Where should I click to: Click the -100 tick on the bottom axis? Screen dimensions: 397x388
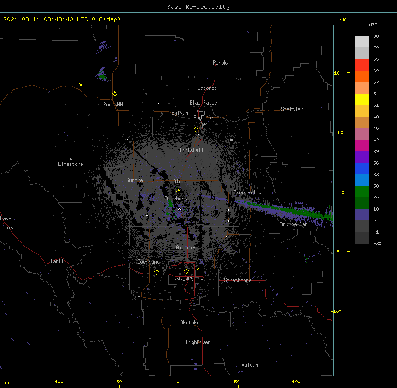[x=58, y=382]
